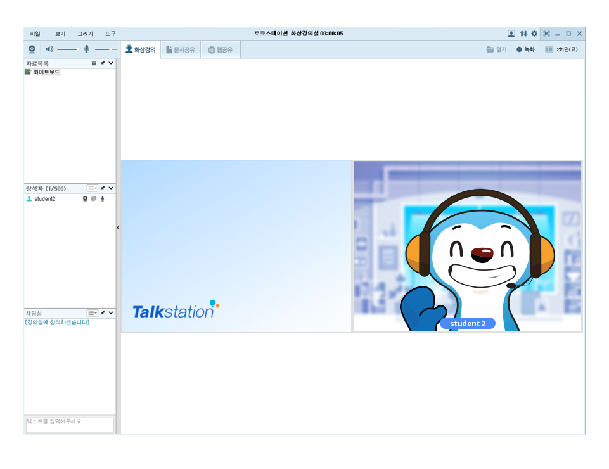Toggle the webcam icon in the toolbar
609x469 pixels.
point(32,49)
